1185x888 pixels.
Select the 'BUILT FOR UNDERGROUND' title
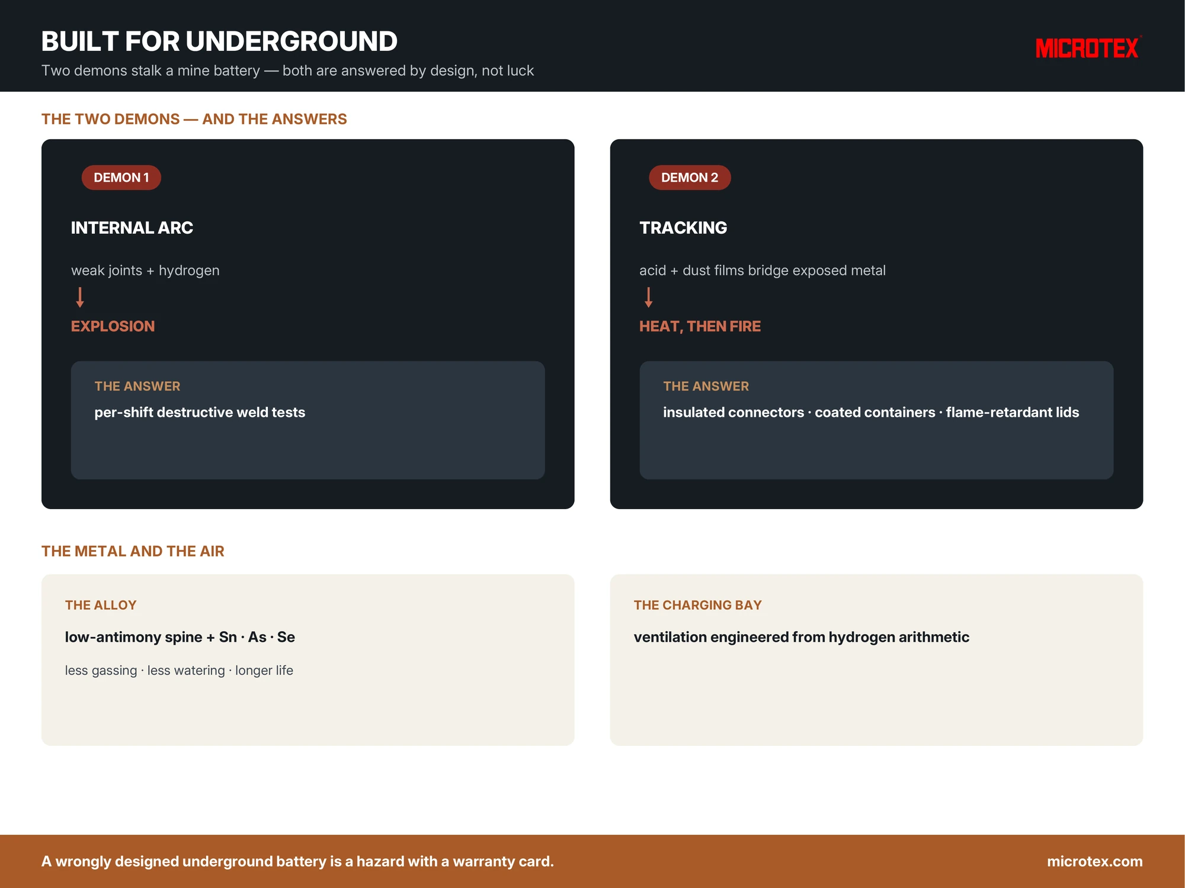click(x=219, y=41)
